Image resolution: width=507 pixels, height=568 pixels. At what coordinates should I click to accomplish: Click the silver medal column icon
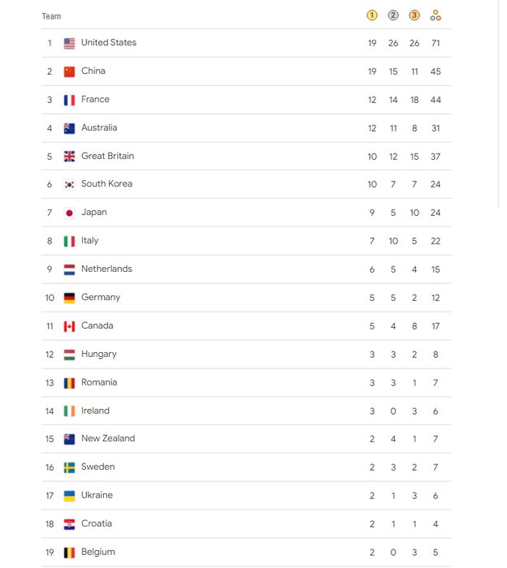393,15
